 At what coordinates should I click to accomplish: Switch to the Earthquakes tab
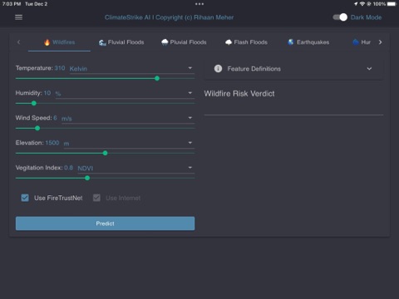click(x=308, y=42)
